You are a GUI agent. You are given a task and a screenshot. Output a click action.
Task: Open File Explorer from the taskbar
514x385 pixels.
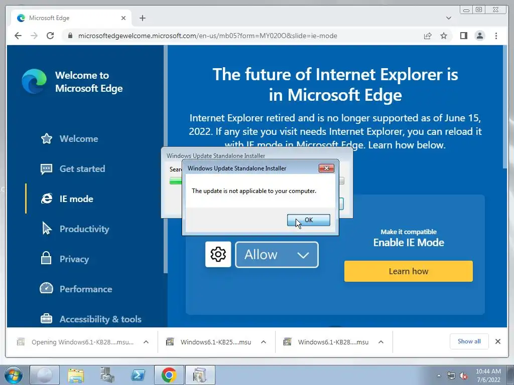tap(76, 375)
